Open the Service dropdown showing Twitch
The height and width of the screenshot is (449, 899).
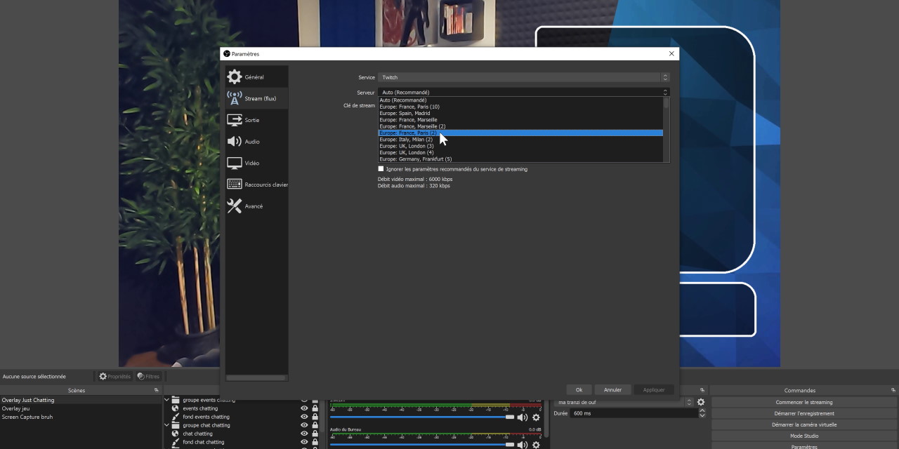523,77
